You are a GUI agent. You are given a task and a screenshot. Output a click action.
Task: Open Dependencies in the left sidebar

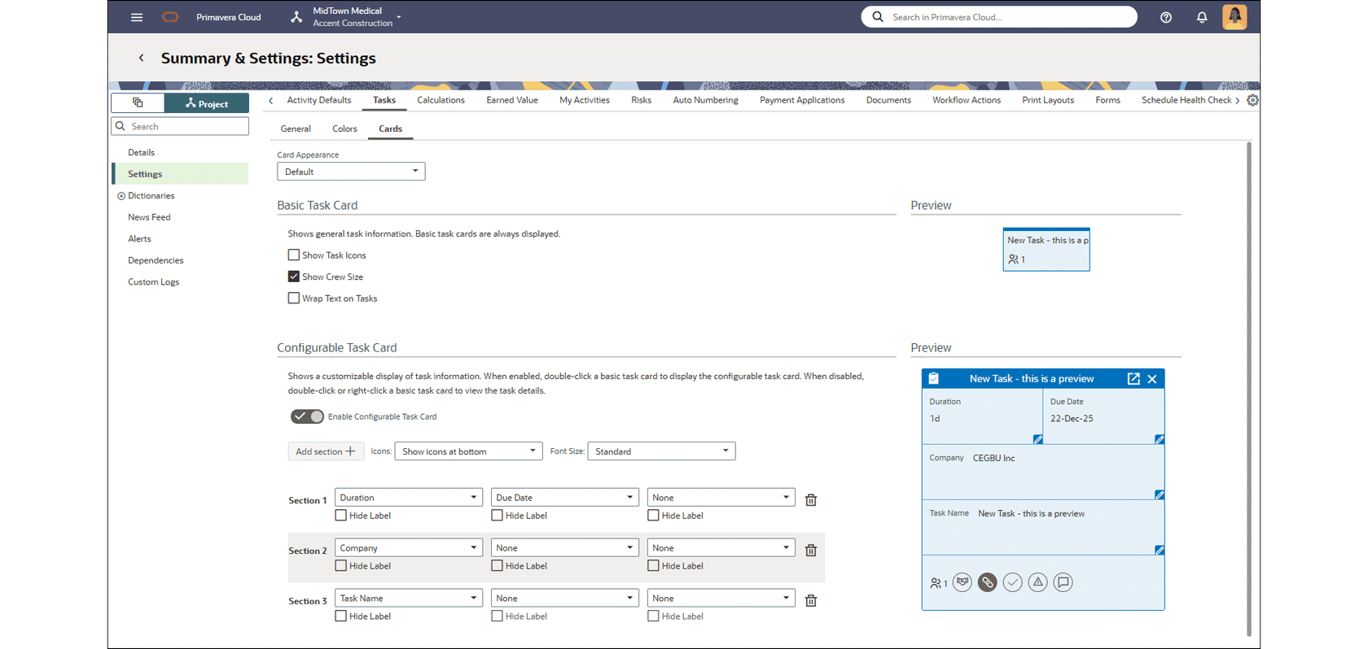pos(156,260)
